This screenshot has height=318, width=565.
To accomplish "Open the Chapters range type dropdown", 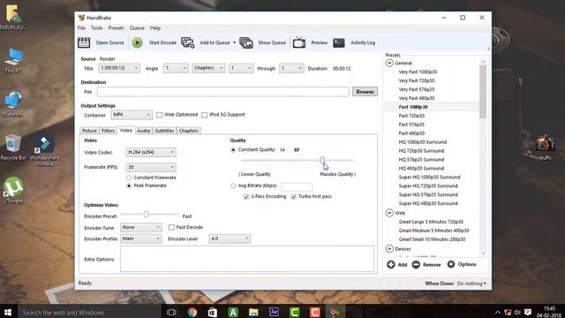I will coord(208,68).
